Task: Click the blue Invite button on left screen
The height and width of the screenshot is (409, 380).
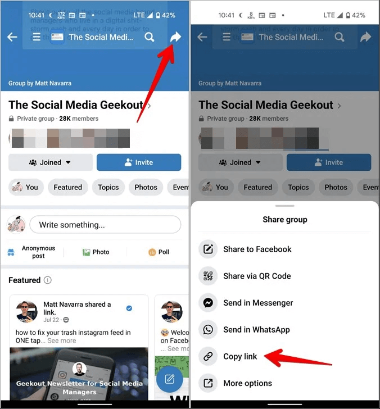Action: tap(139, 162)
